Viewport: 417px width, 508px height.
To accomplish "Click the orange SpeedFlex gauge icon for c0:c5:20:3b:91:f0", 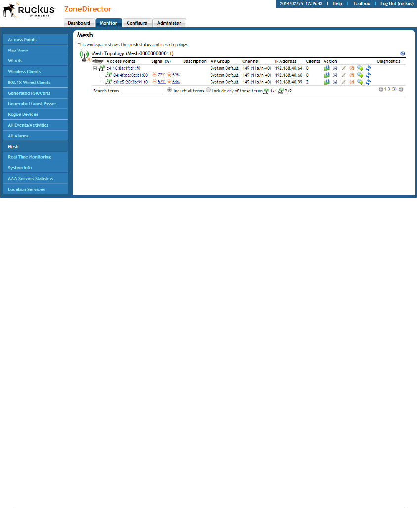I will (352, 82).
